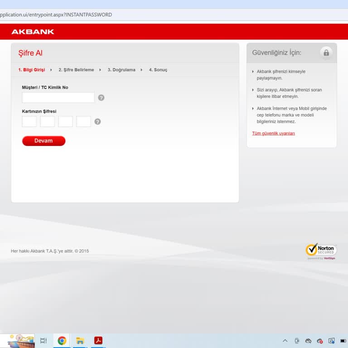Click the Norton Secured badge
This screenshot has height=348, width=348.
click(321, 251)
